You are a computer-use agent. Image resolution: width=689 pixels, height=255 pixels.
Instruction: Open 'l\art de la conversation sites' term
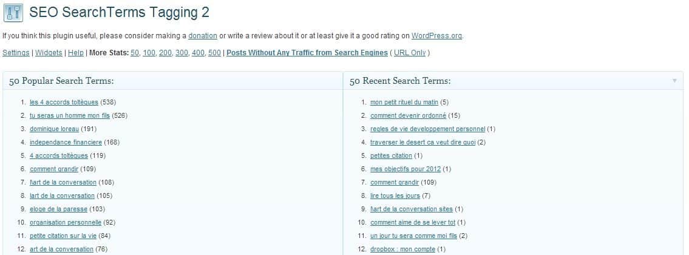coord(412,209)
